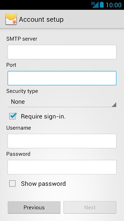Tap the 3G signal strength icon
124x221 pixels.
click(95, 5)
